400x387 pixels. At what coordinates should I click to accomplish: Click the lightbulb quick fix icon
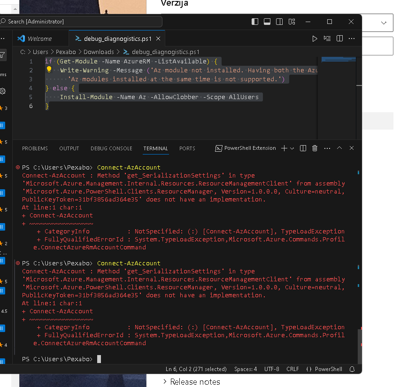pyautogui.click(x=49, y=69)
